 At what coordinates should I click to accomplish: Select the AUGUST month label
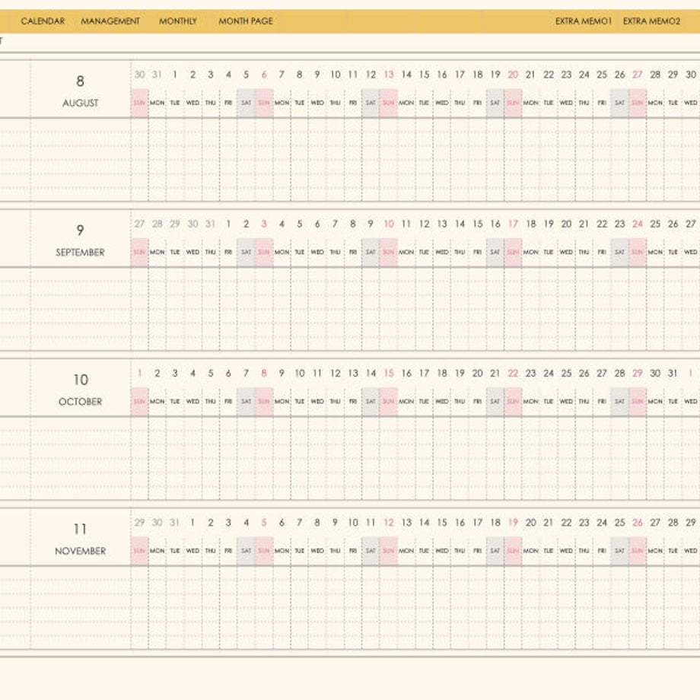click(x=81, y=103)
